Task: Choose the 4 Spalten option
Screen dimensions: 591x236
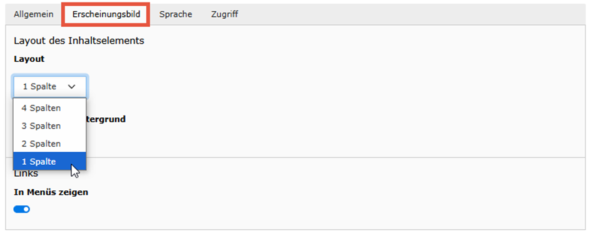Action: [50, 108]
